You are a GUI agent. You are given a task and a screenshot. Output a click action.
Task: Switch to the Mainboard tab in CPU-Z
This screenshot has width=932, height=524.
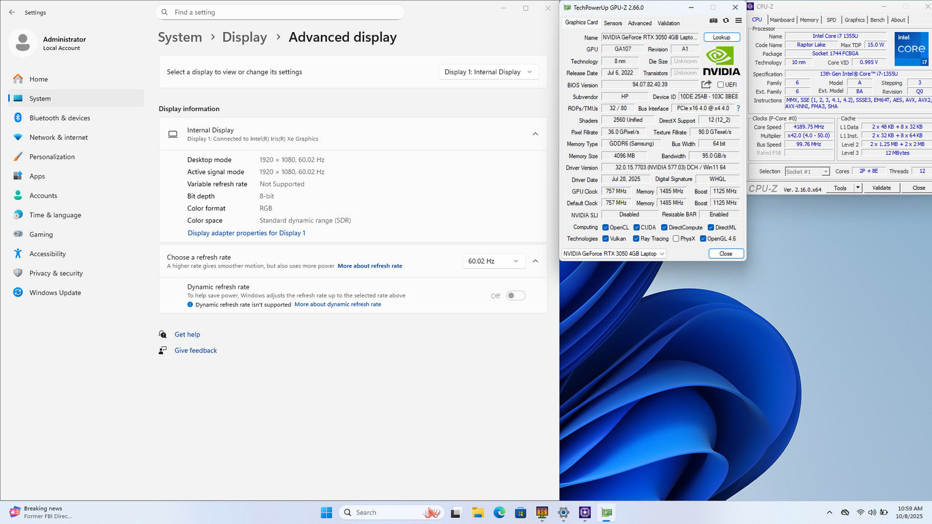[782, 20]
